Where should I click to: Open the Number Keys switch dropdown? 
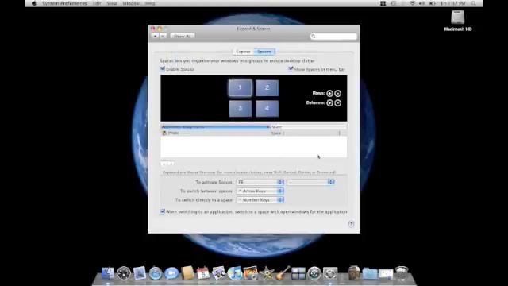(x=260, y=199)
